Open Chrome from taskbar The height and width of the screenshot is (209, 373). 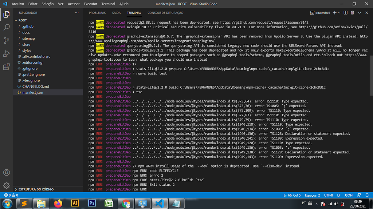[126, 204]
